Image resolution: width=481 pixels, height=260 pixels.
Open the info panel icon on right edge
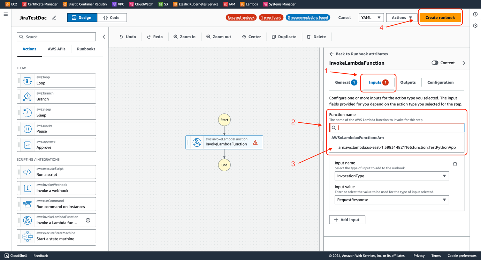coord(475,14)
